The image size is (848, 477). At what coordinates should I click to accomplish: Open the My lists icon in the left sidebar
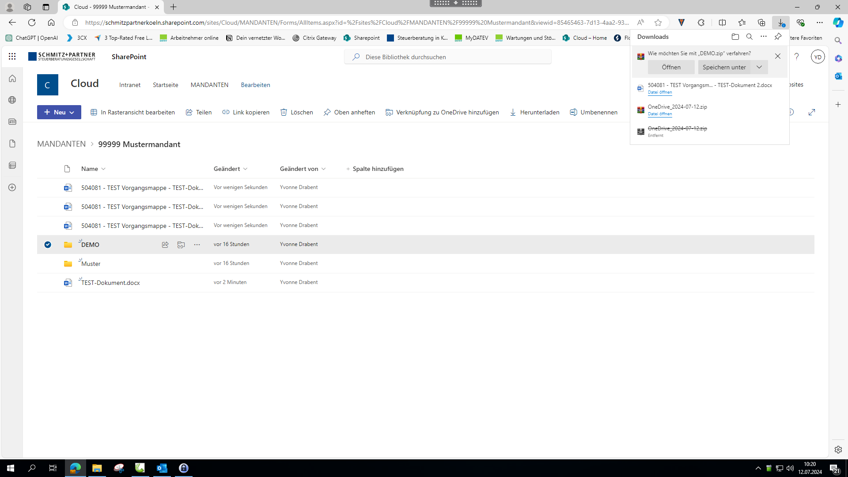click(12, 165)
